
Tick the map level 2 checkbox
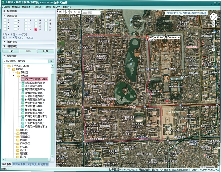tap(5, 20)
